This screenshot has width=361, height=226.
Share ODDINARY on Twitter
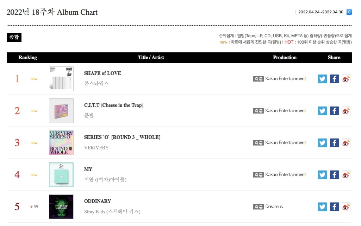click(x=322, y=206)
